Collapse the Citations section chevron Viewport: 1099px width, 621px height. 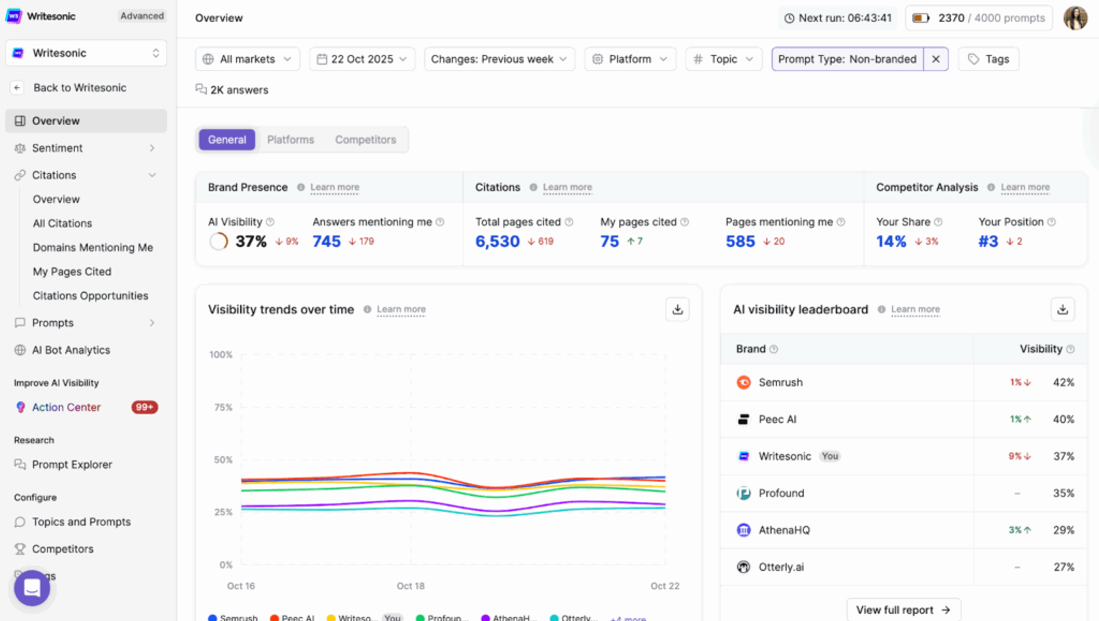(152, 175)
